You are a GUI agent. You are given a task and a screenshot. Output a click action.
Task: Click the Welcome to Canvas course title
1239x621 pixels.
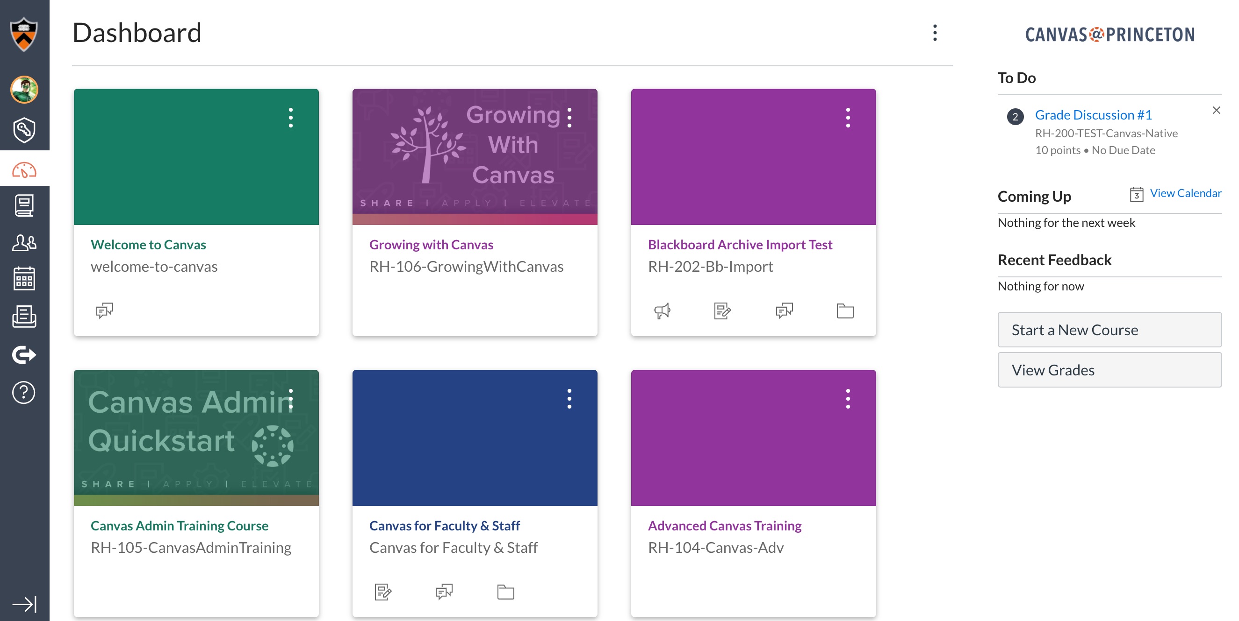click(x=148, y=245)
